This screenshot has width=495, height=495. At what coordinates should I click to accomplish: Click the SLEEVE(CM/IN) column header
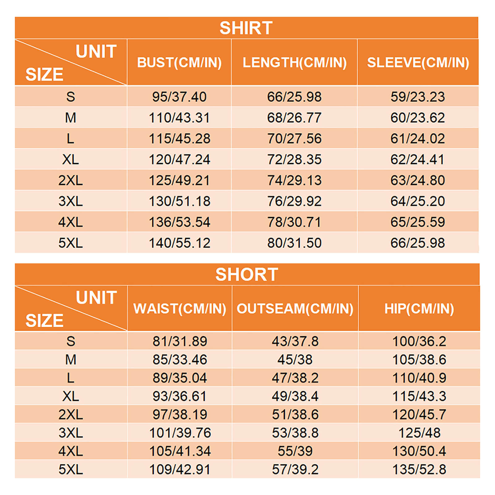tap(418, 62)
